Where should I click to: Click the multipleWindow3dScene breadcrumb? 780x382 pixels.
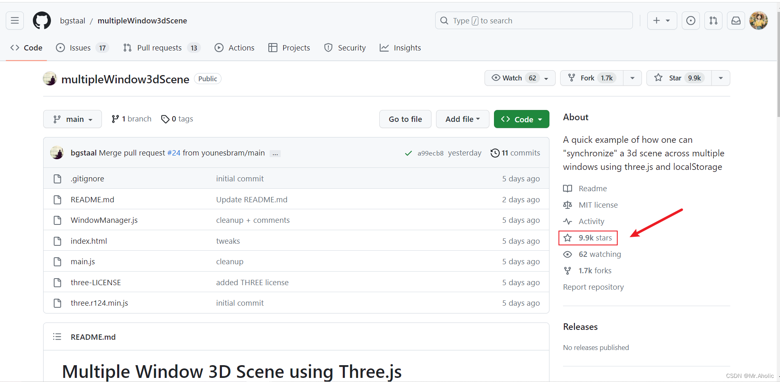tap(142, 21)
